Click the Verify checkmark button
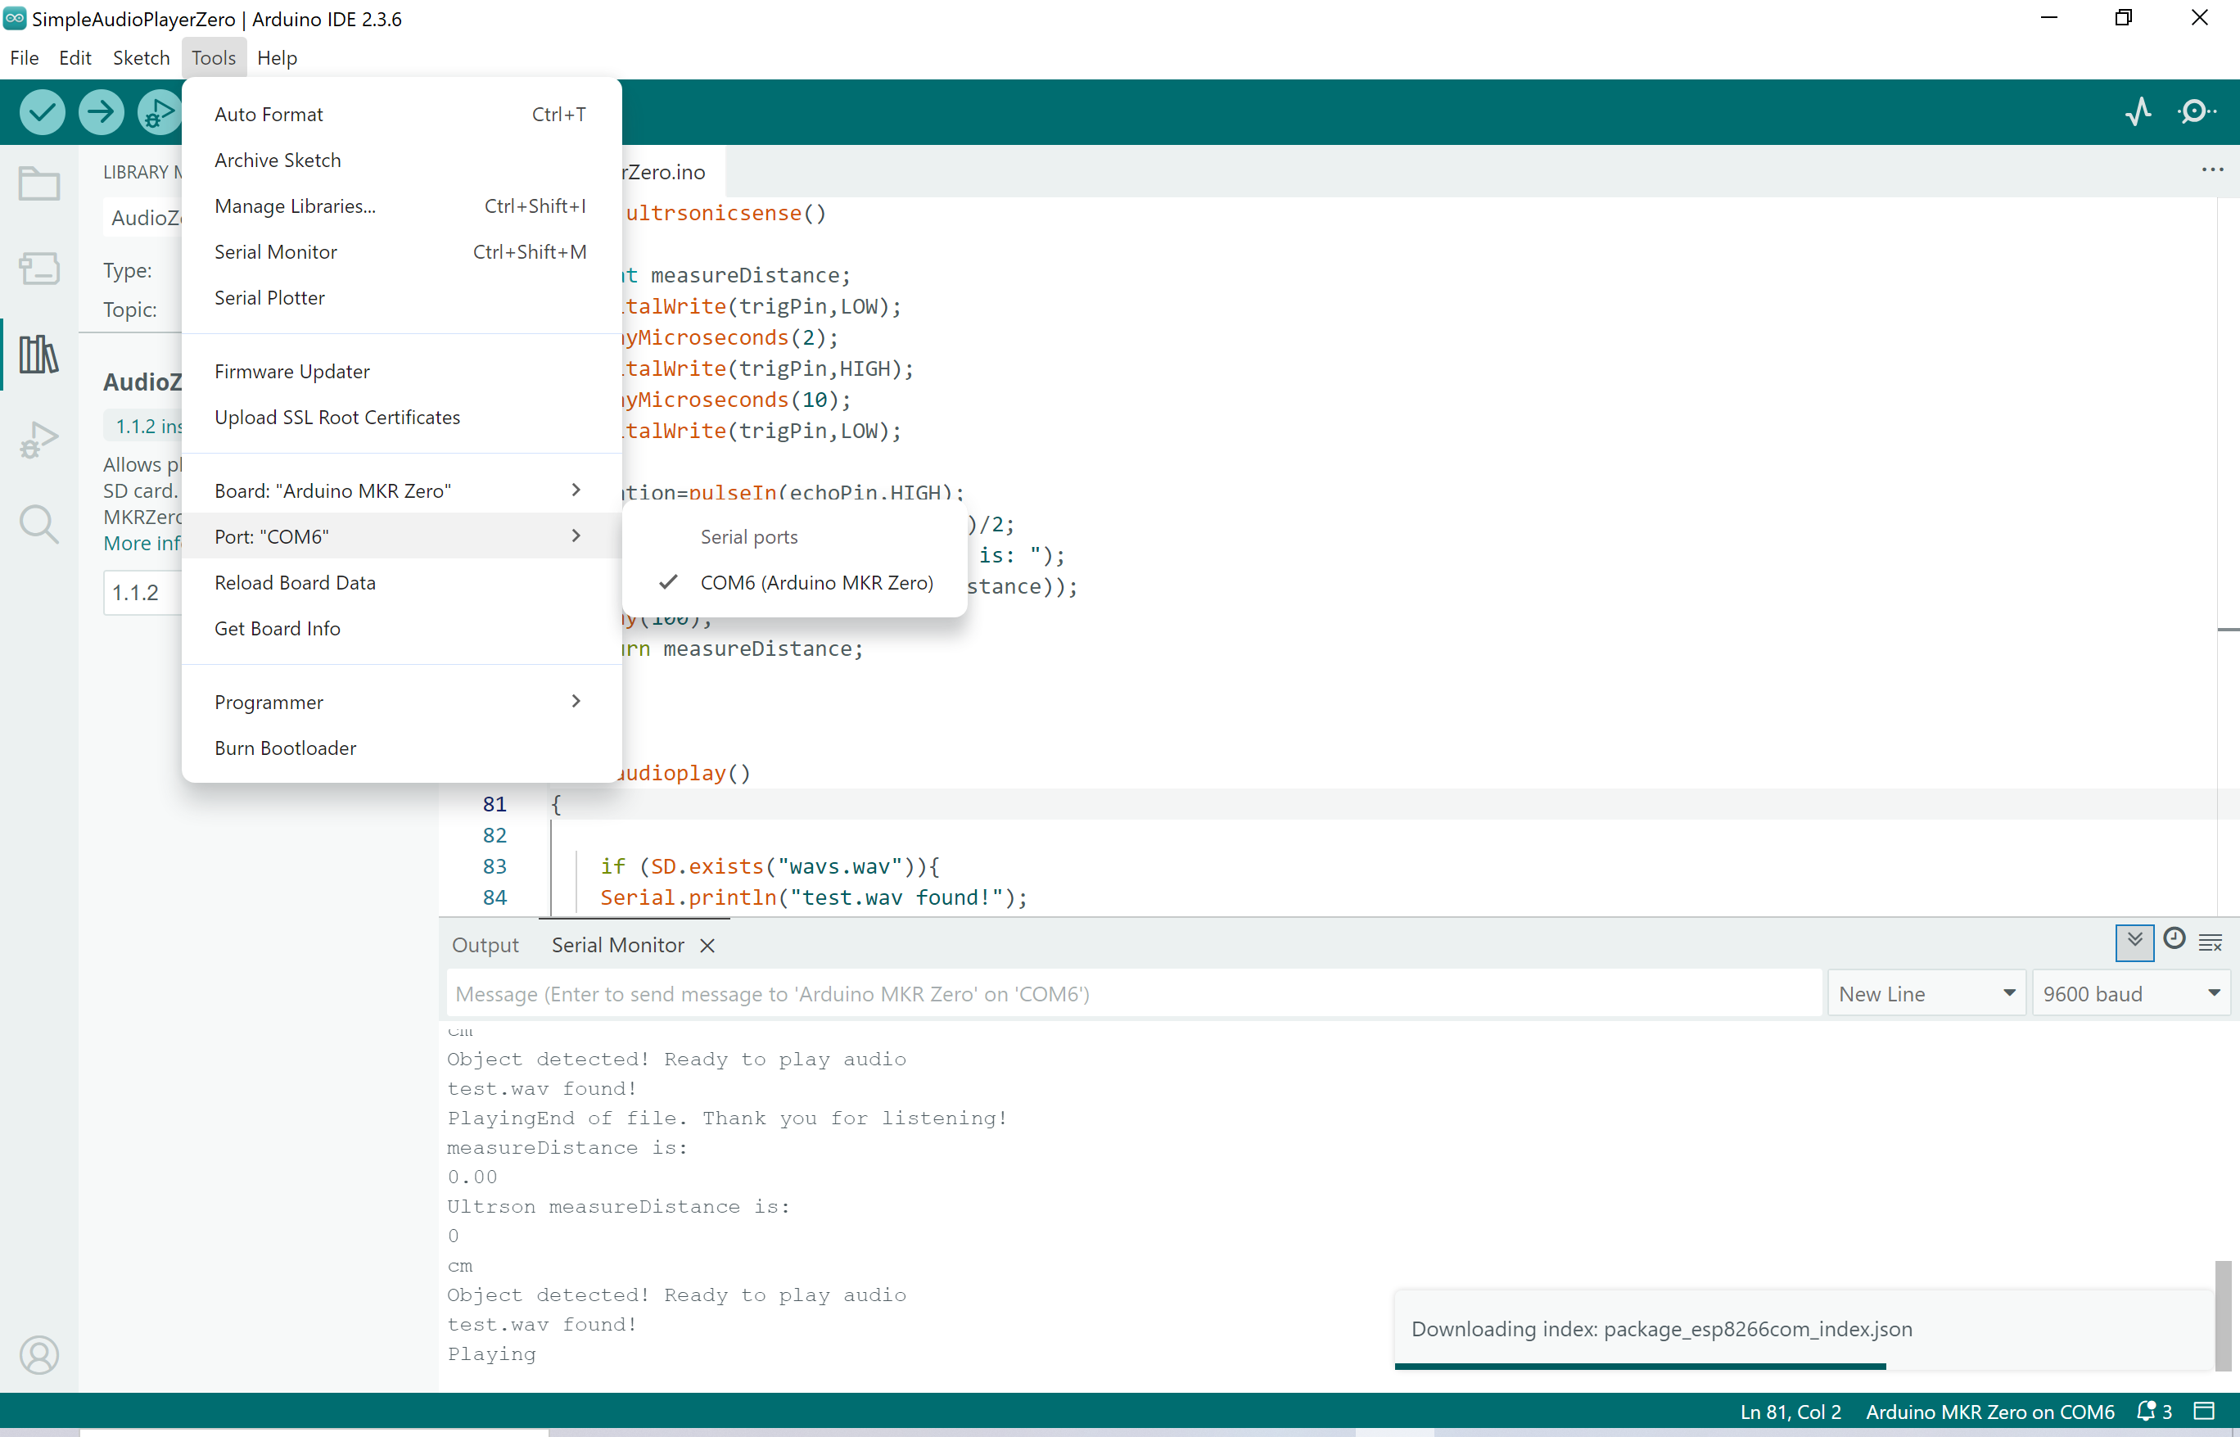This screenshot has width=2240, height=1437. point(42,112)
